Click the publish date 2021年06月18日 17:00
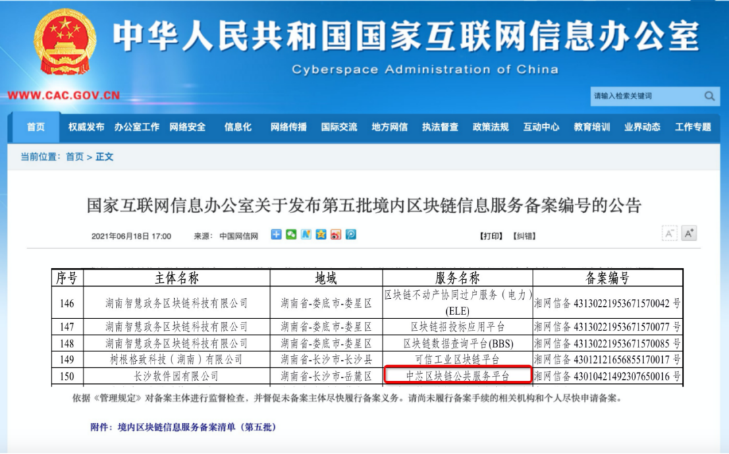729x454 pixels. pyautogui.click(x=131, y=236)
